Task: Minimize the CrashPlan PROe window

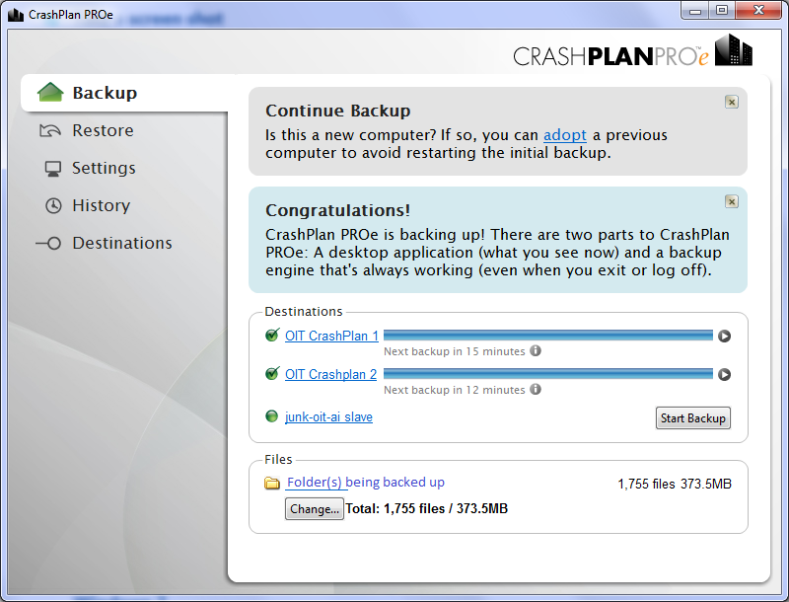Action: click(695, 10)
